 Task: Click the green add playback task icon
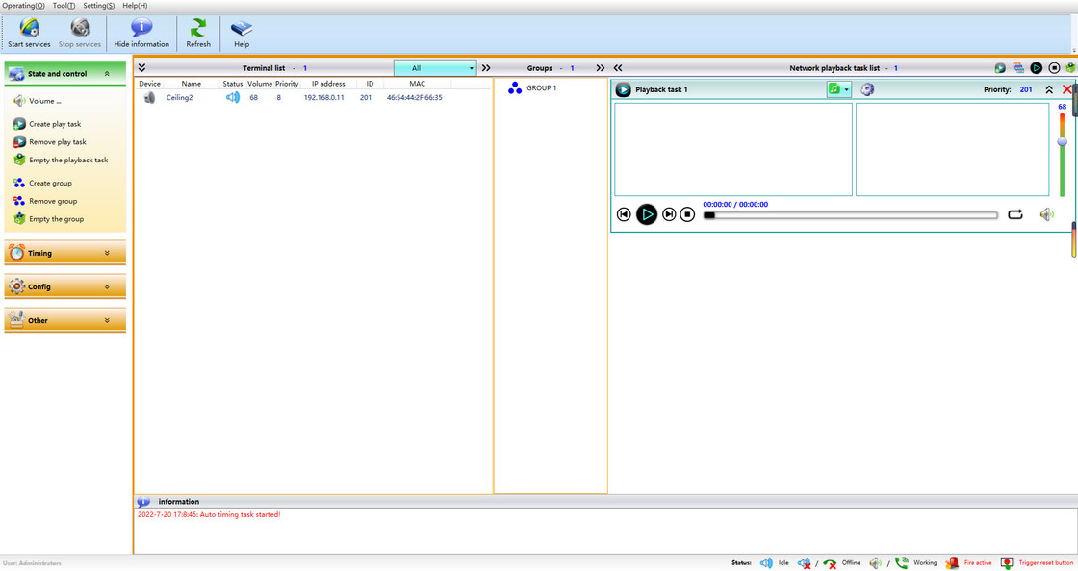(x=1000, y=67)
